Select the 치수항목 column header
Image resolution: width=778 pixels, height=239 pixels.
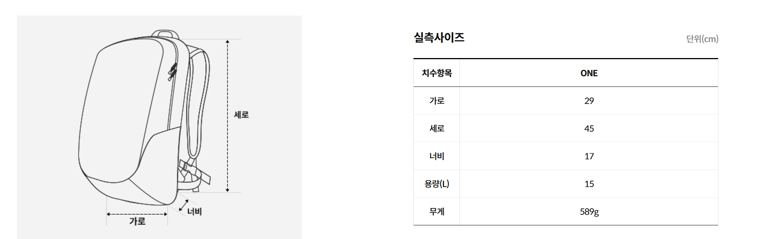(437, 73)
